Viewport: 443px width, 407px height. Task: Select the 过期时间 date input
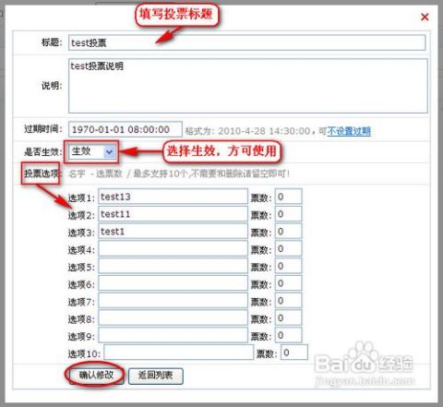[126, 129]
